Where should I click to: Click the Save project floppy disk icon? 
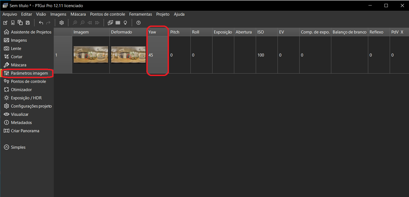[x=28, y=23]
